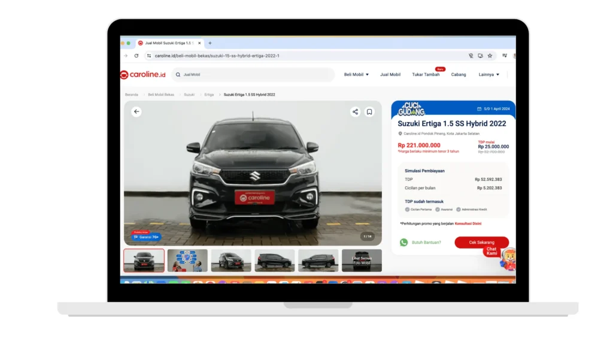
Task: Select the inspection infographic thumbnail
Action: click(x=187, y=261)
